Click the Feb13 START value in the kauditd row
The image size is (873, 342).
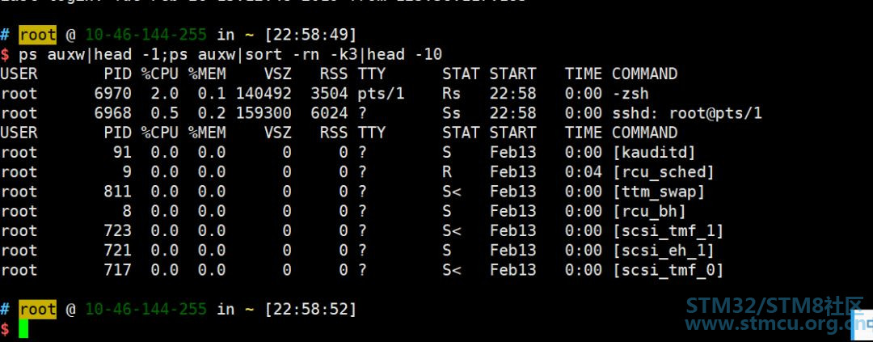pos(512,152)
